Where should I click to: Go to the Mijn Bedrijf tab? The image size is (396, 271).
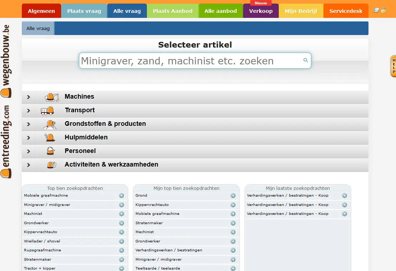(x=301, y=11)
